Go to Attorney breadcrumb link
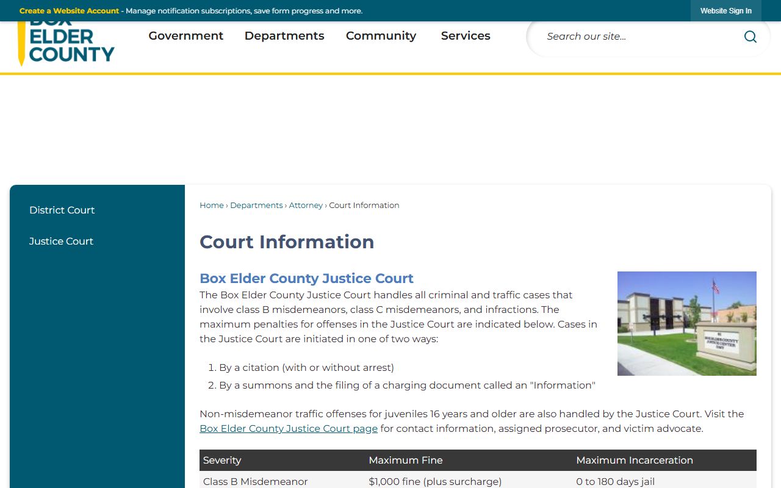The width and height of the screenshot is (781, 488). pos(306,206)
